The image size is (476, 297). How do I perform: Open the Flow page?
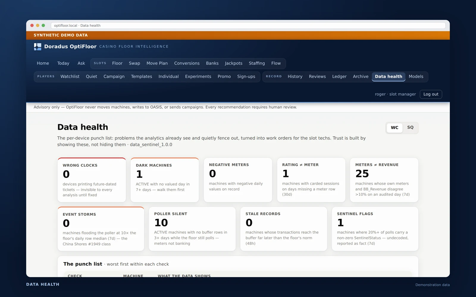tap(276, 63)
